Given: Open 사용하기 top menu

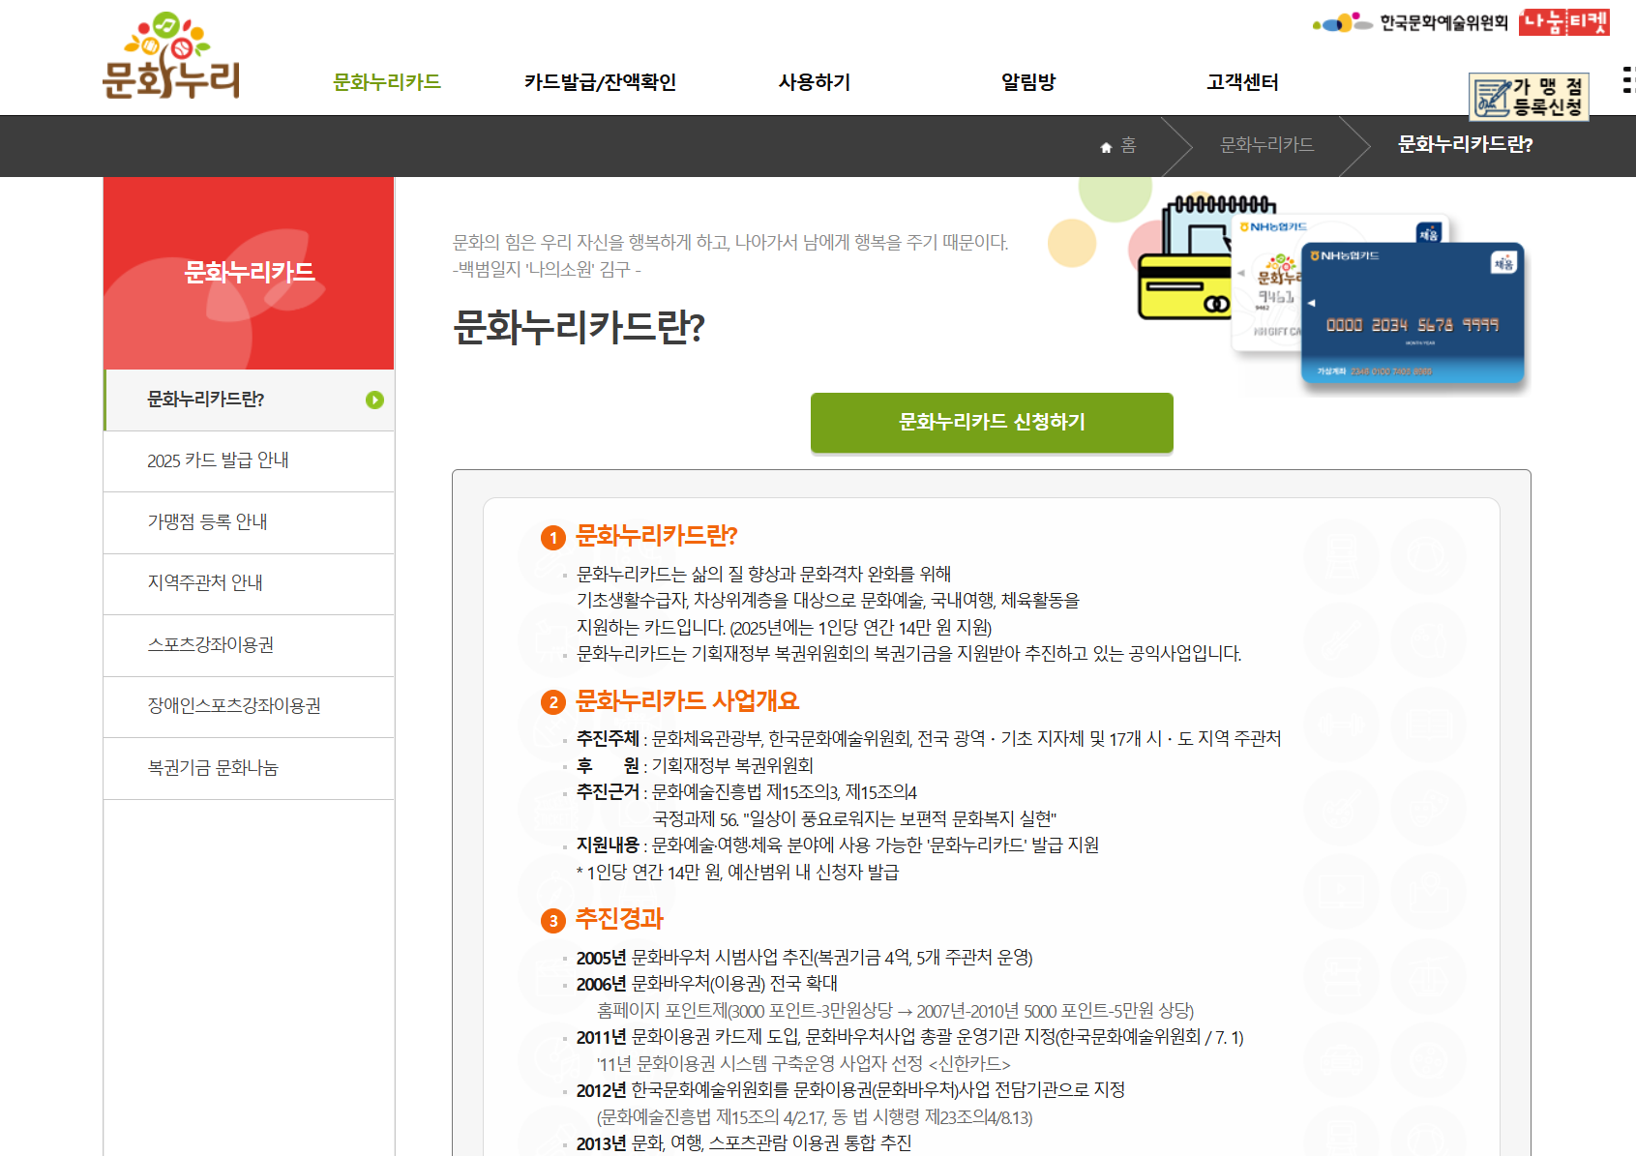Looking at the screenshot, I should [815, 82].
